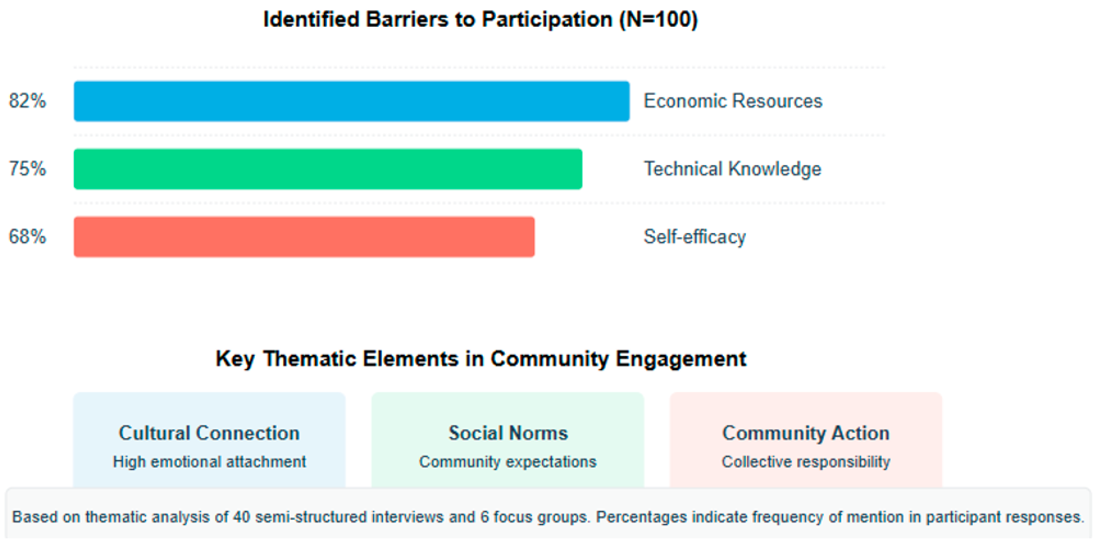Viewport: 1098px width, 545px height.
Task: Click the Community expectations subtitle
Action: pos(508,462)
